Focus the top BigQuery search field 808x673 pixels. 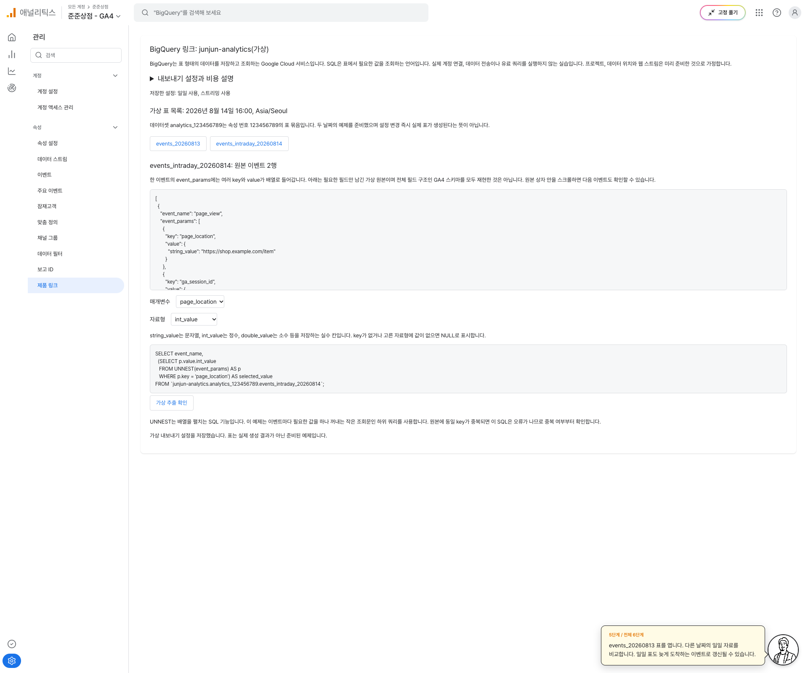[281, 13]
